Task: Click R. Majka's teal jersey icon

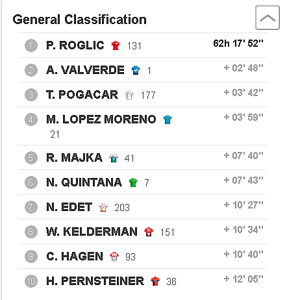Action: point(114,158)
